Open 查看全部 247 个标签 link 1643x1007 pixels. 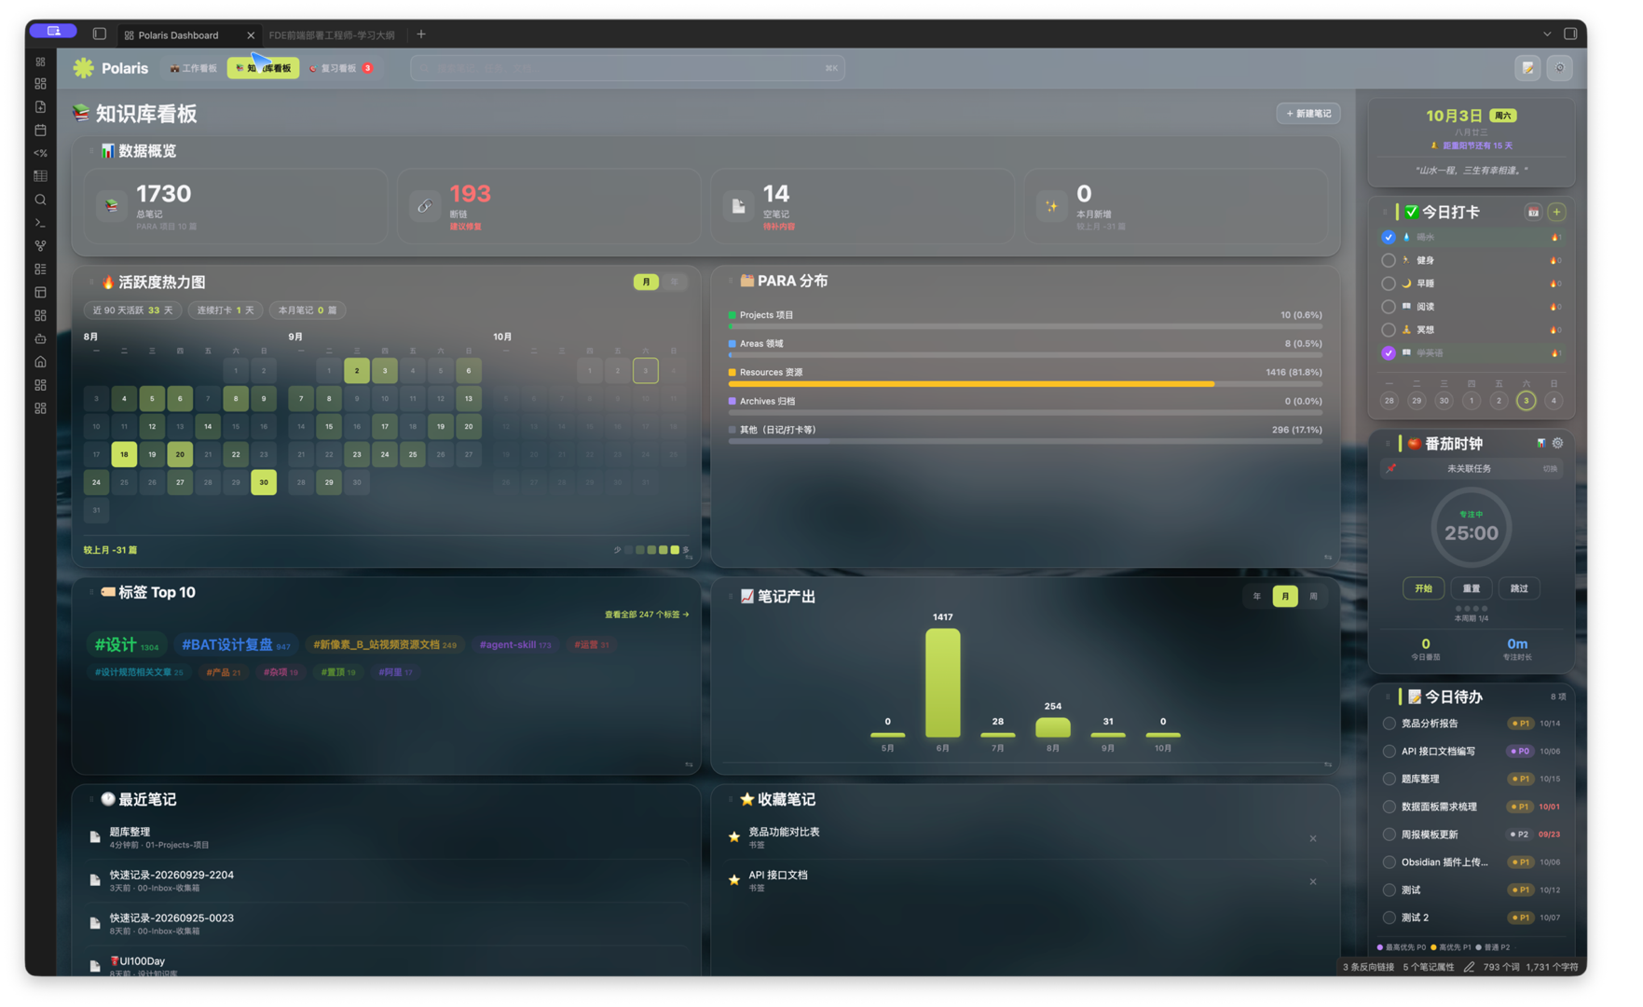(647, 614)
